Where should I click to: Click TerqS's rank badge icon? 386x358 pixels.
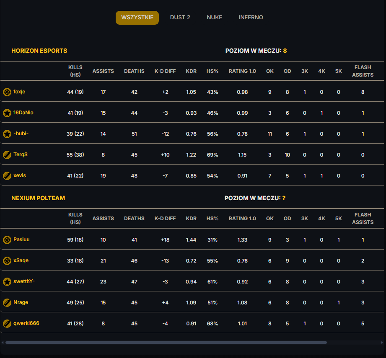point(7,155)
